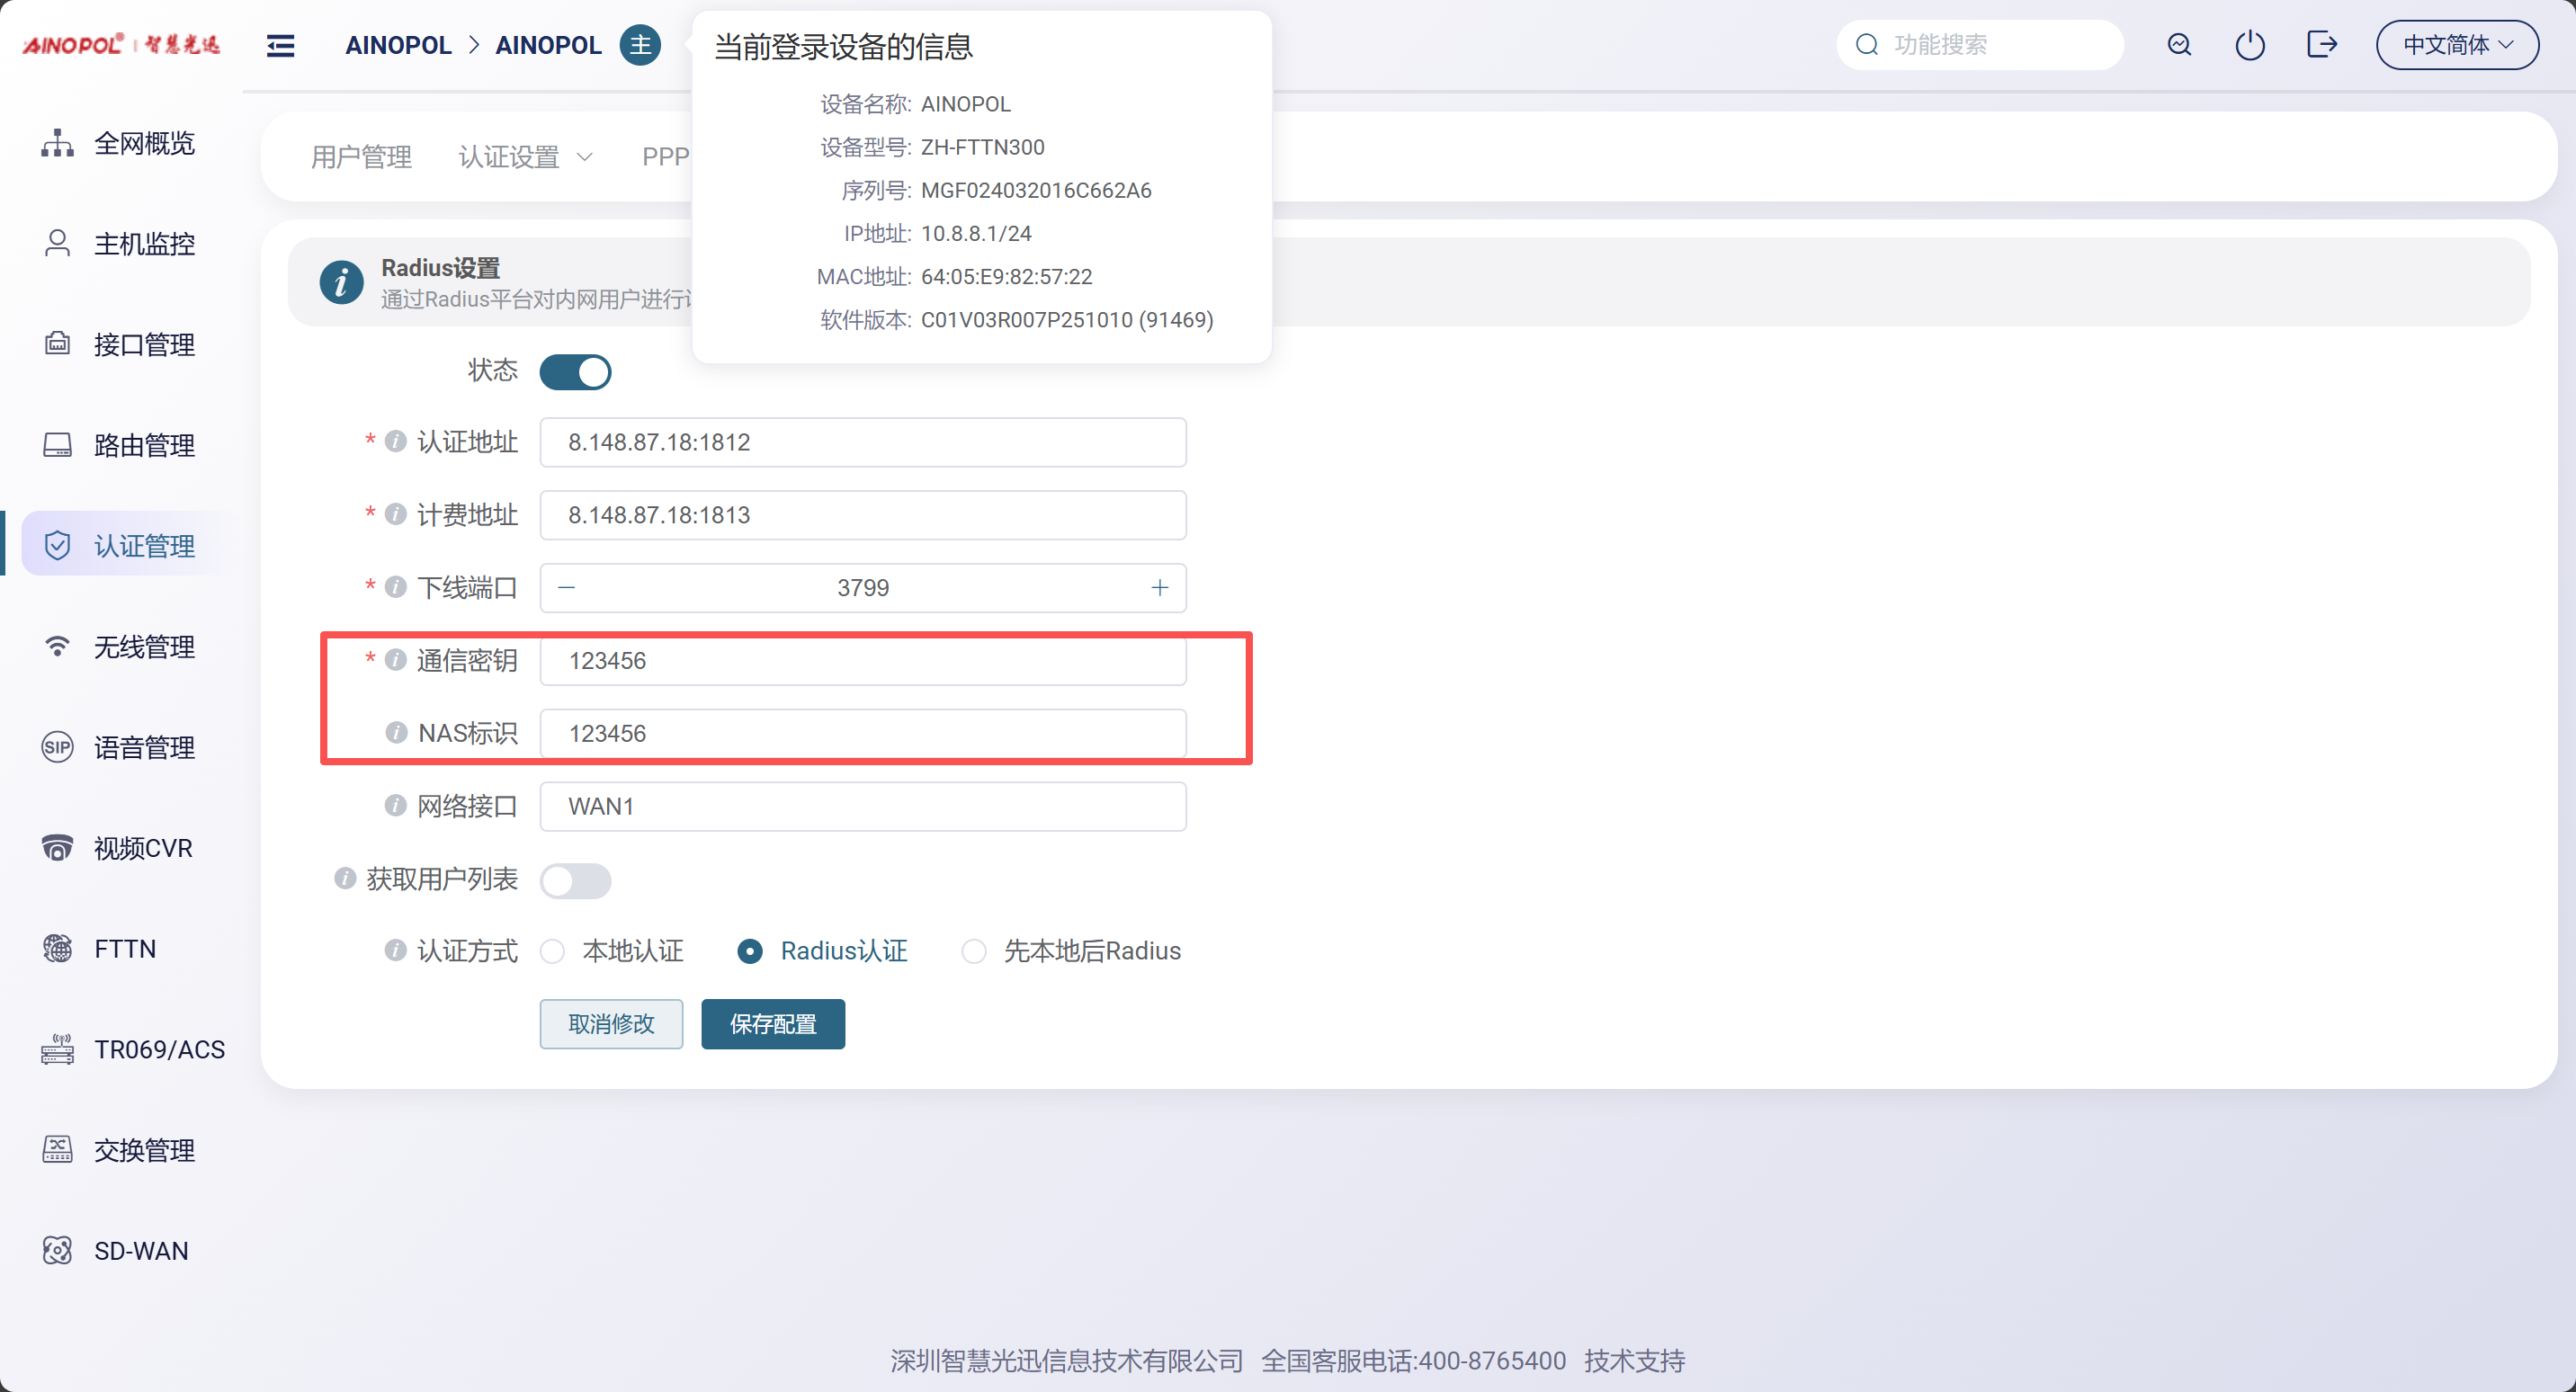The image size is (2576, 1392).
Task: Click the power restart icon
Action: pyautogui.click(x=2249, y=45)
